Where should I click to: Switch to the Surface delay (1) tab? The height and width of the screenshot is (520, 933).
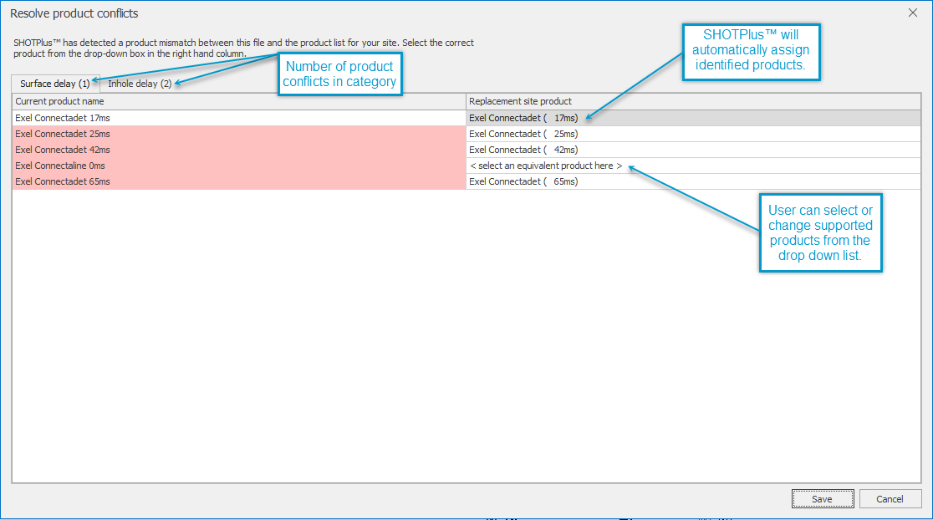(x=54, y=84)
